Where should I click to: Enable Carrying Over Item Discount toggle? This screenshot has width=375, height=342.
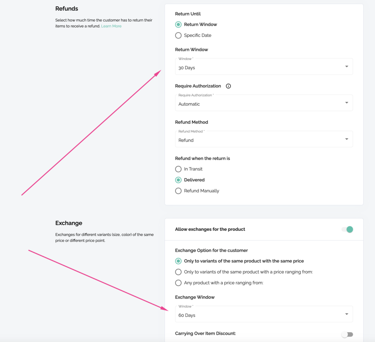coord(347,335)
